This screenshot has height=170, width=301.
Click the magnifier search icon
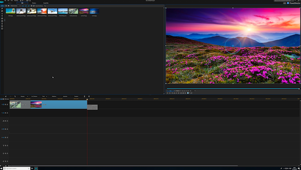pyautogui.click(x=45, y=6)
